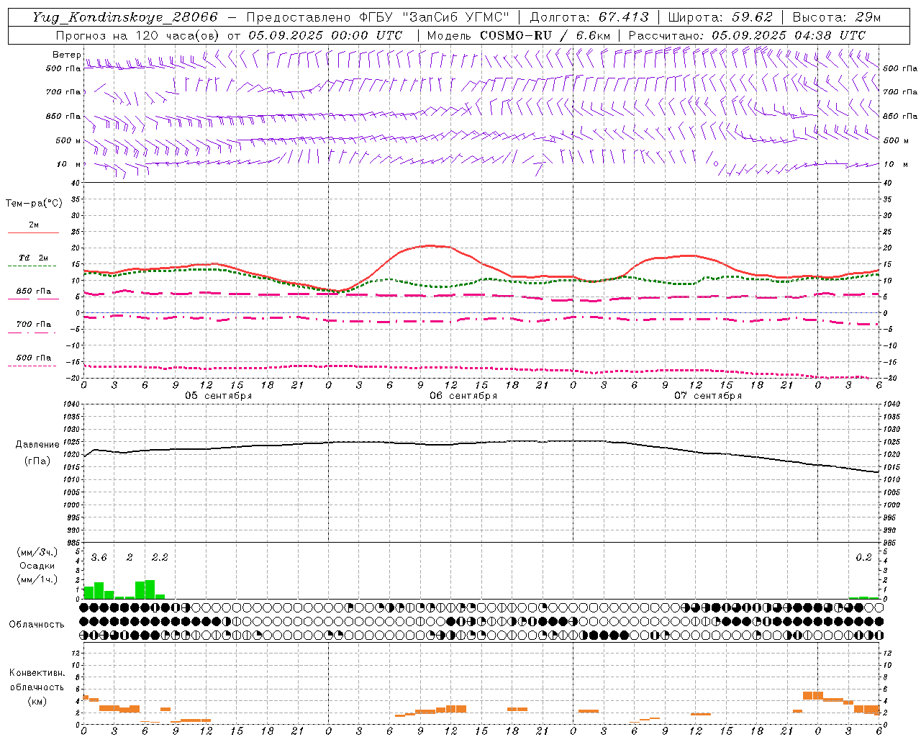
Task: Click the 06 сентября date label
Action: click(x=463, y=396)
